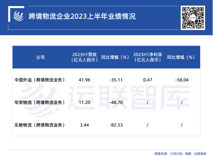213x156 pixels.
Task: Click the row label 乐舱物流（跨境物流业务）
Action: point(40,125)
